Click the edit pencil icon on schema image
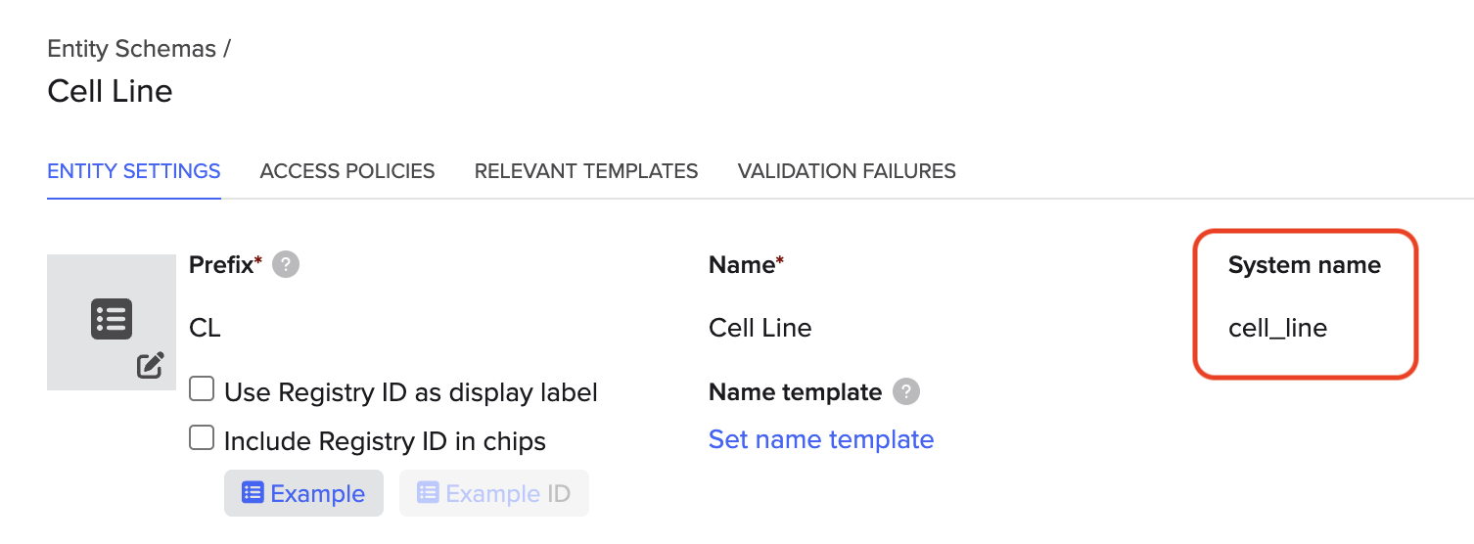 (150, 366)
